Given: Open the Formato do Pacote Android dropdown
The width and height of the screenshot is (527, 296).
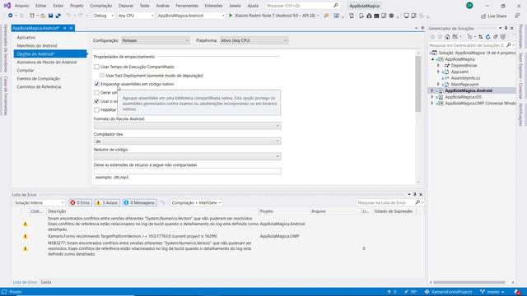Looking at the screenshot, I should pyautogui.click(x=187, y=126).
